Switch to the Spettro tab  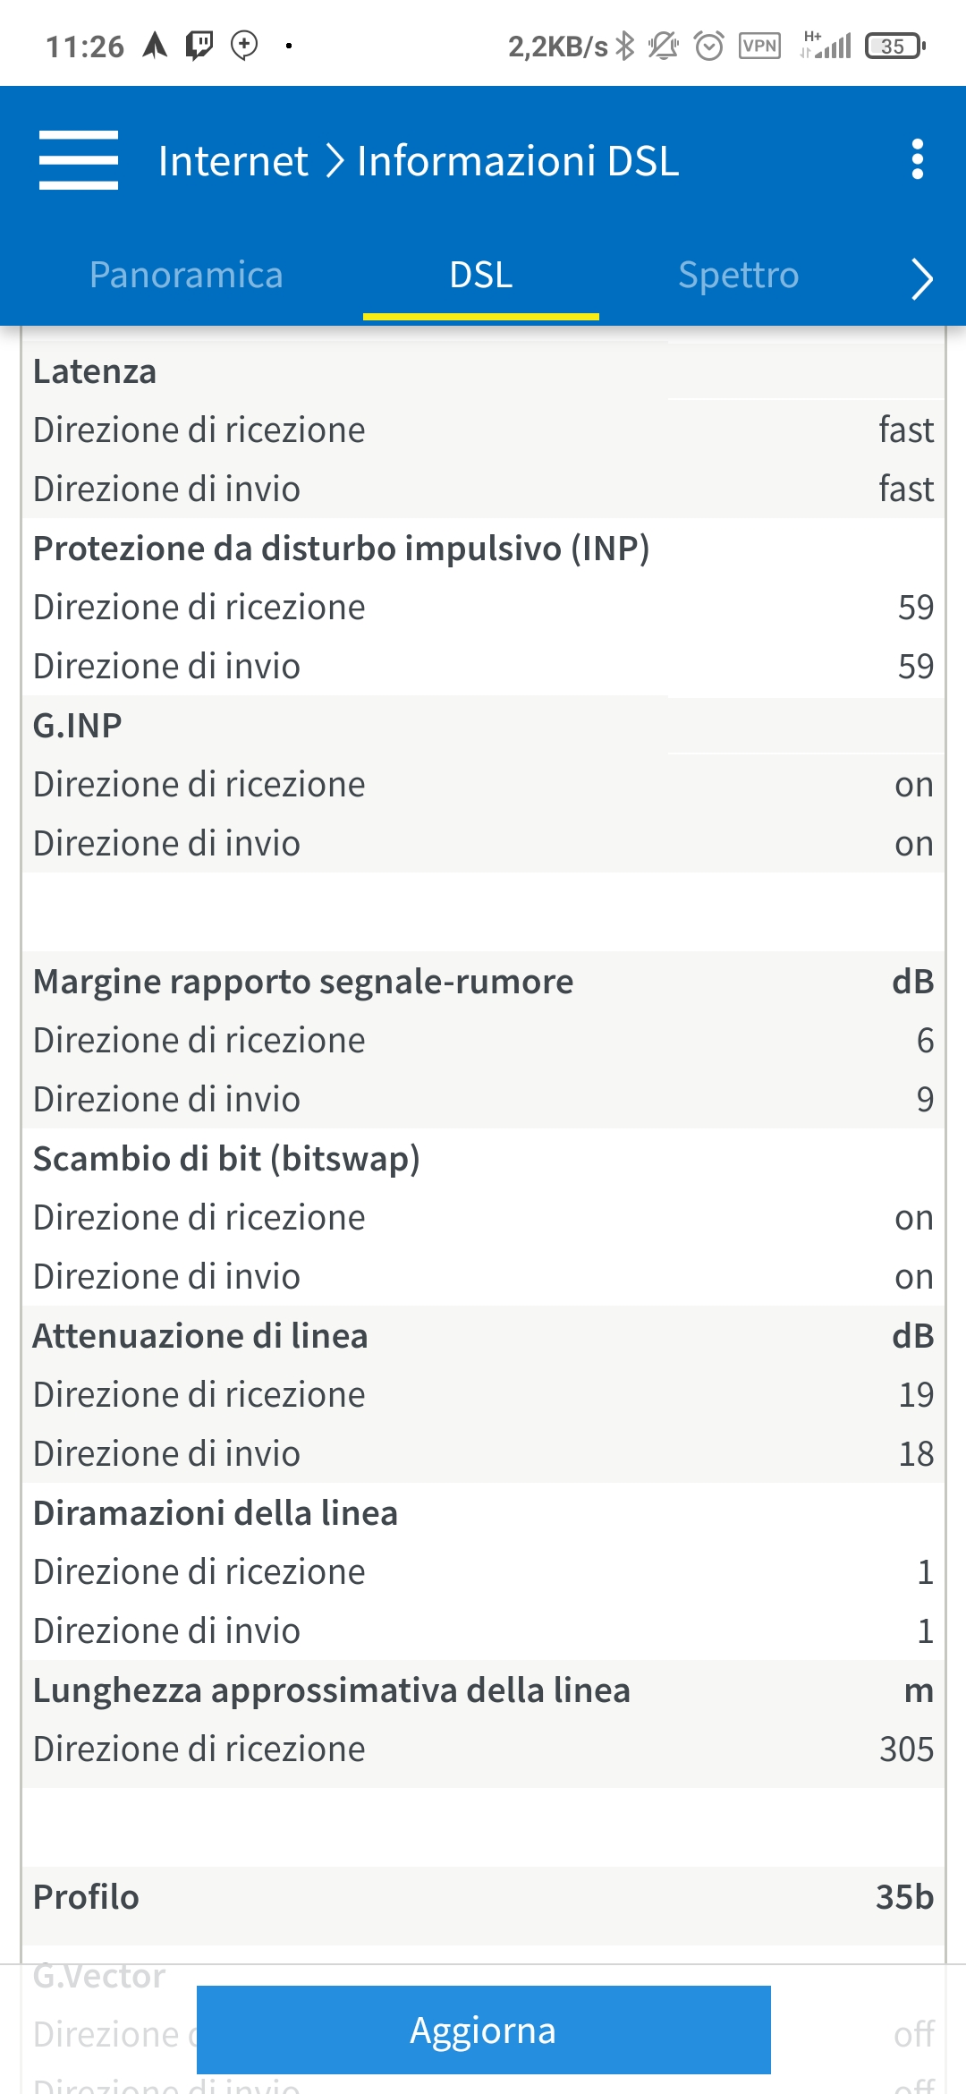pyautogui.click(x=738, y=276)
